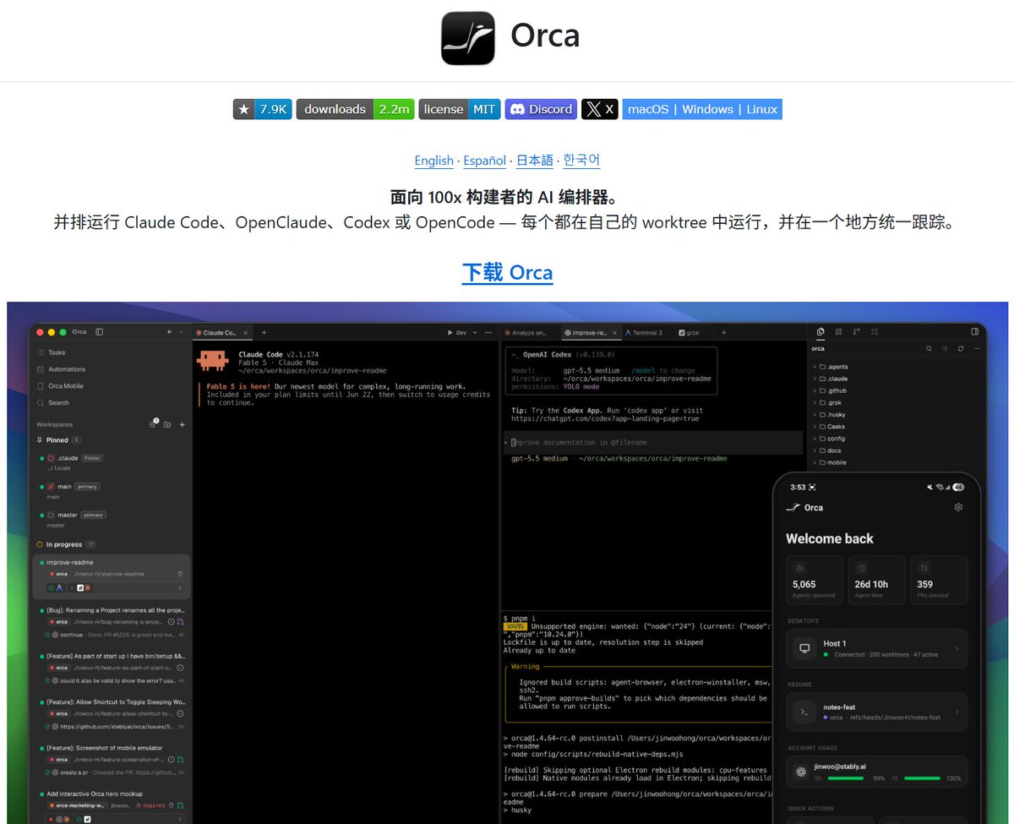Open the GitHub stars 7.9K badge
The height and width of the screenshot is (824, 1014).
click(x=262, y=109)
